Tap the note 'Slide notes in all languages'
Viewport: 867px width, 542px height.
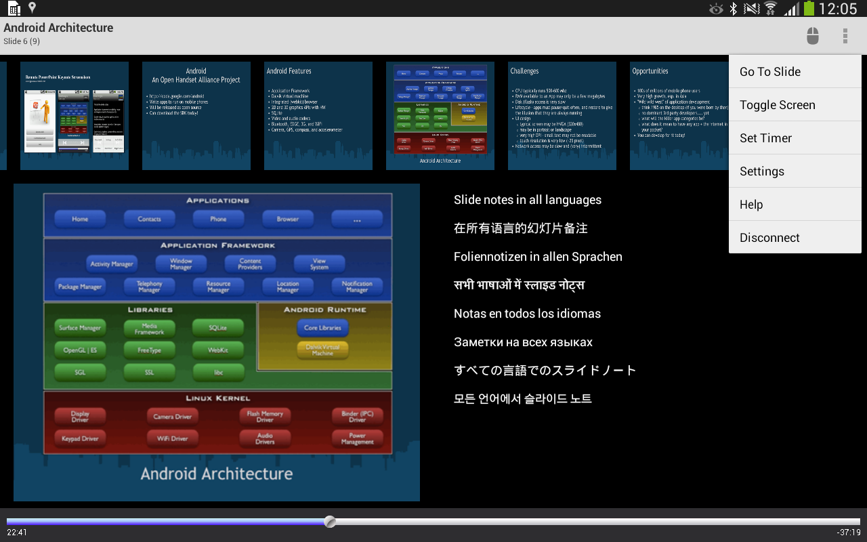(x=528, y=200)
